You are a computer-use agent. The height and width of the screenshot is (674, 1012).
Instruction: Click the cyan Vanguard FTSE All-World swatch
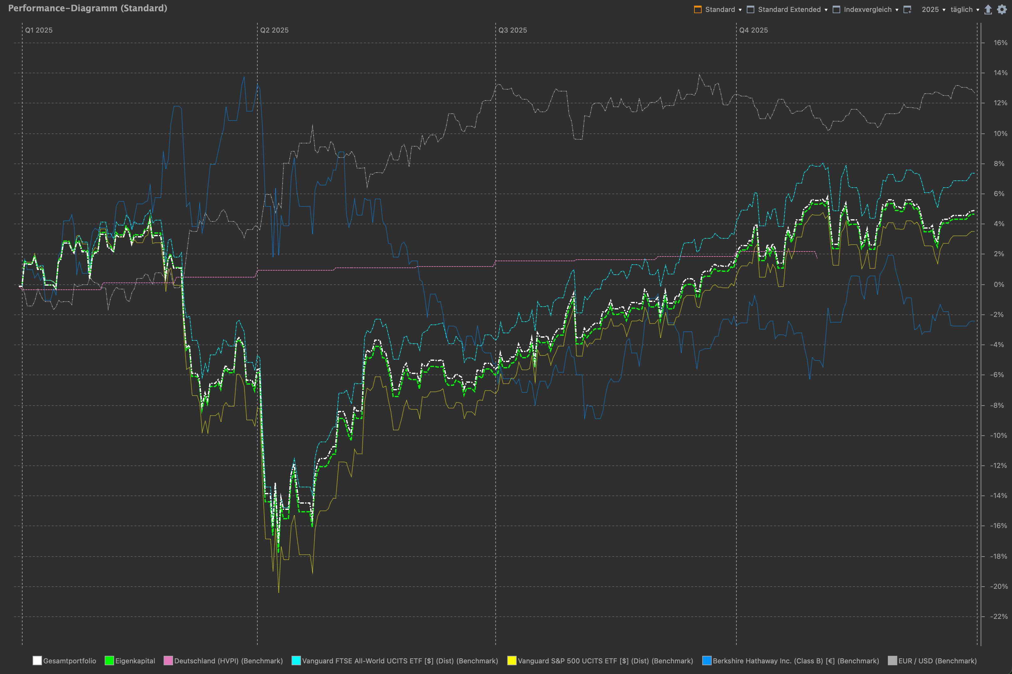[296, 661]
